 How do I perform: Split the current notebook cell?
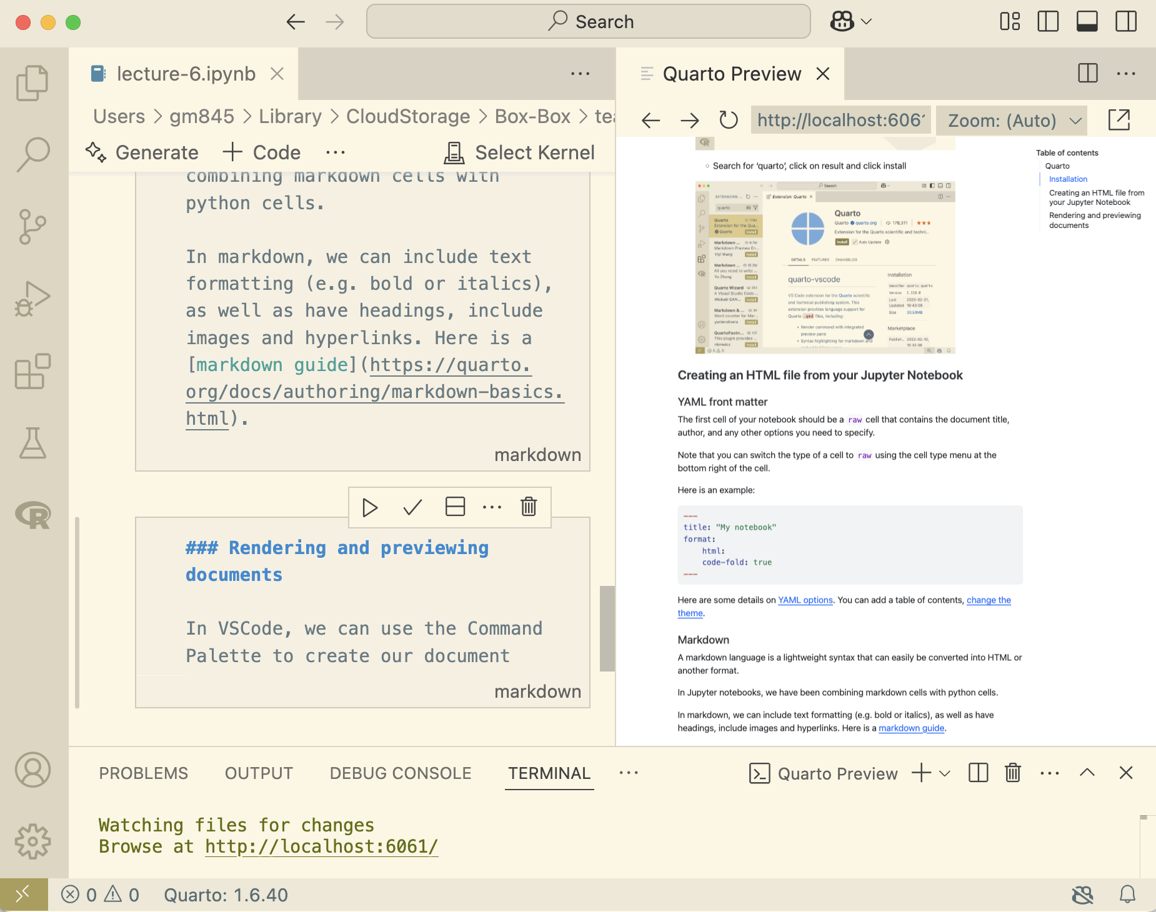455,507
